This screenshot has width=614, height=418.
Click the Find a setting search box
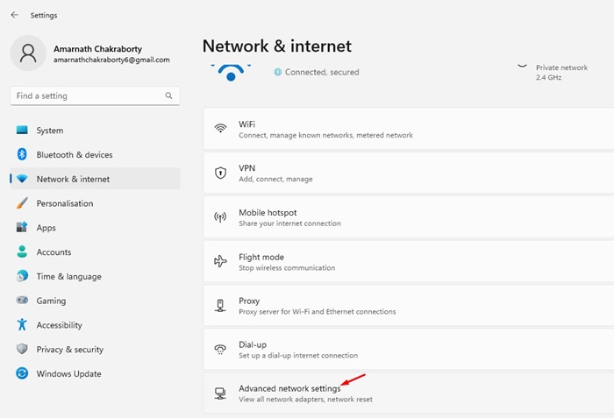tap(95, 96)
